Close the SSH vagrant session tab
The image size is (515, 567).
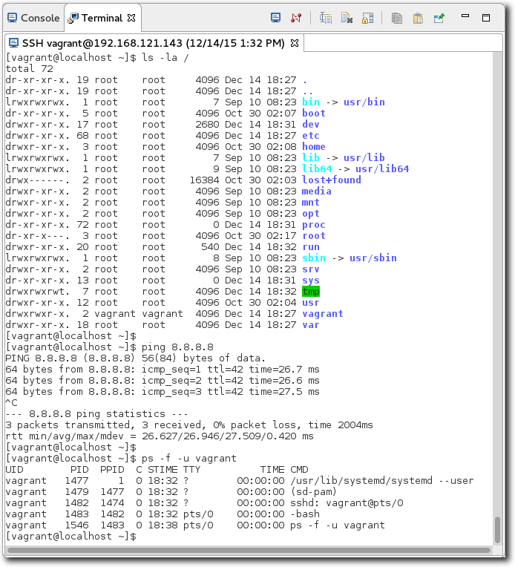(x=295, y=44)
